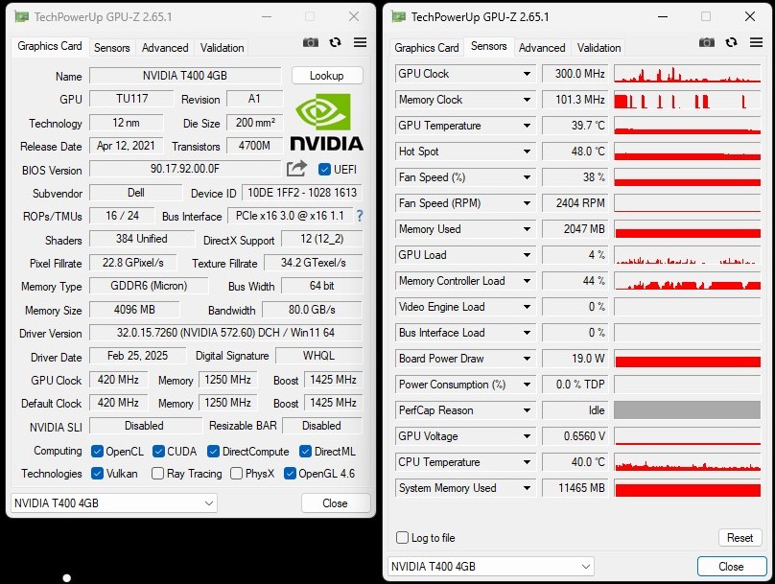Click refresh icon in left GPU-Z window
Screen dimensions: 775x584
tap(335, 42)
